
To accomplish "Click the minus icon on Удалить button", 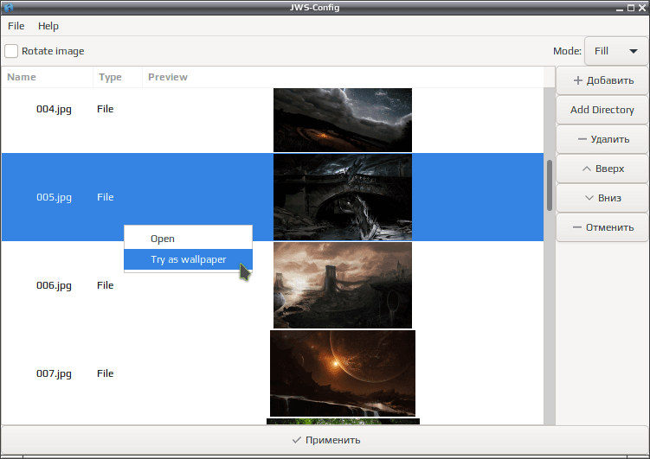I will coord(582,139).
